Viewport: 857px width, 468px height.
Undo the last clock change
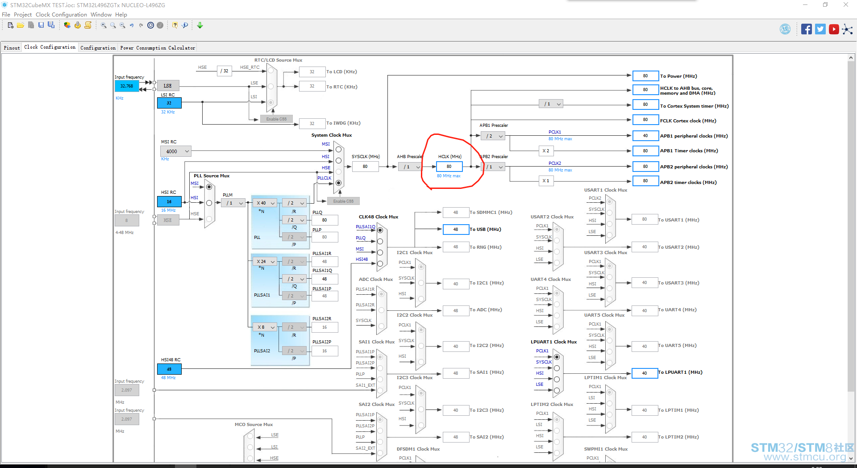[132, 25]
